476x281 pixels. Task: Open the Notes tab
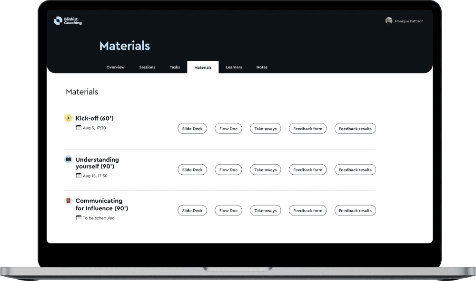coord(262,67)
